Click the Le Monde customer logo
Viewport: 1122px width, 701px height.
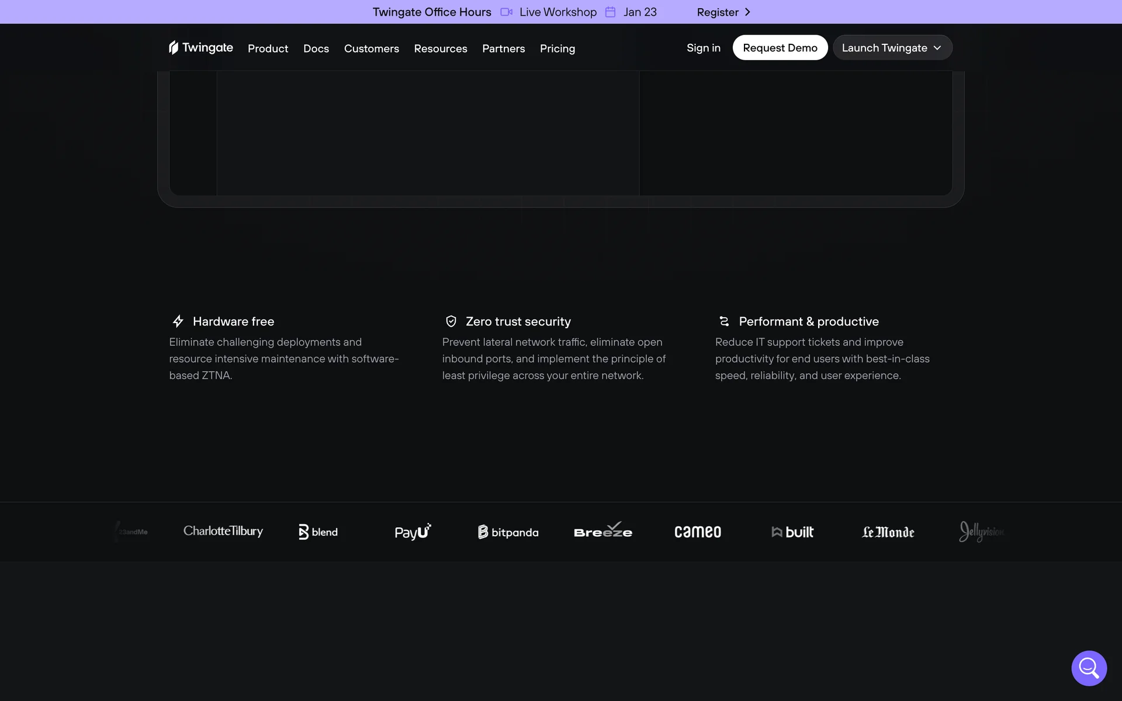[888, 532]
